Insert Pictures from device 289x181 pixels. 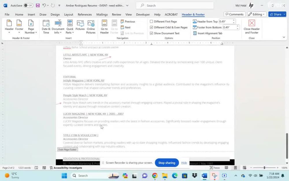tap(80, 25)
